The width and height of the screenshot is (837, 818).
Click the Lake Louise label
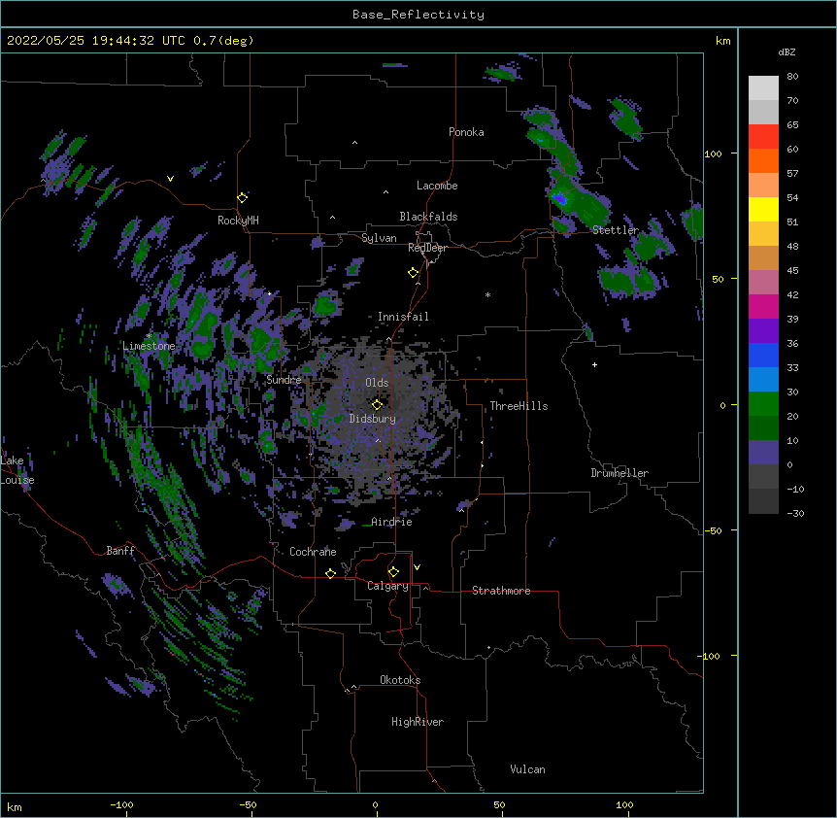(17, 470)
